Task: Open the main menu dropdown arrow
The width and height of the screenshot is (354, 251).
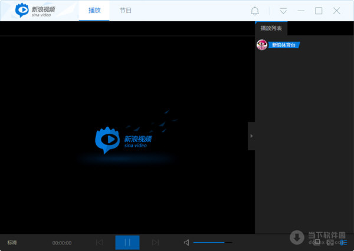Action: 283,11
